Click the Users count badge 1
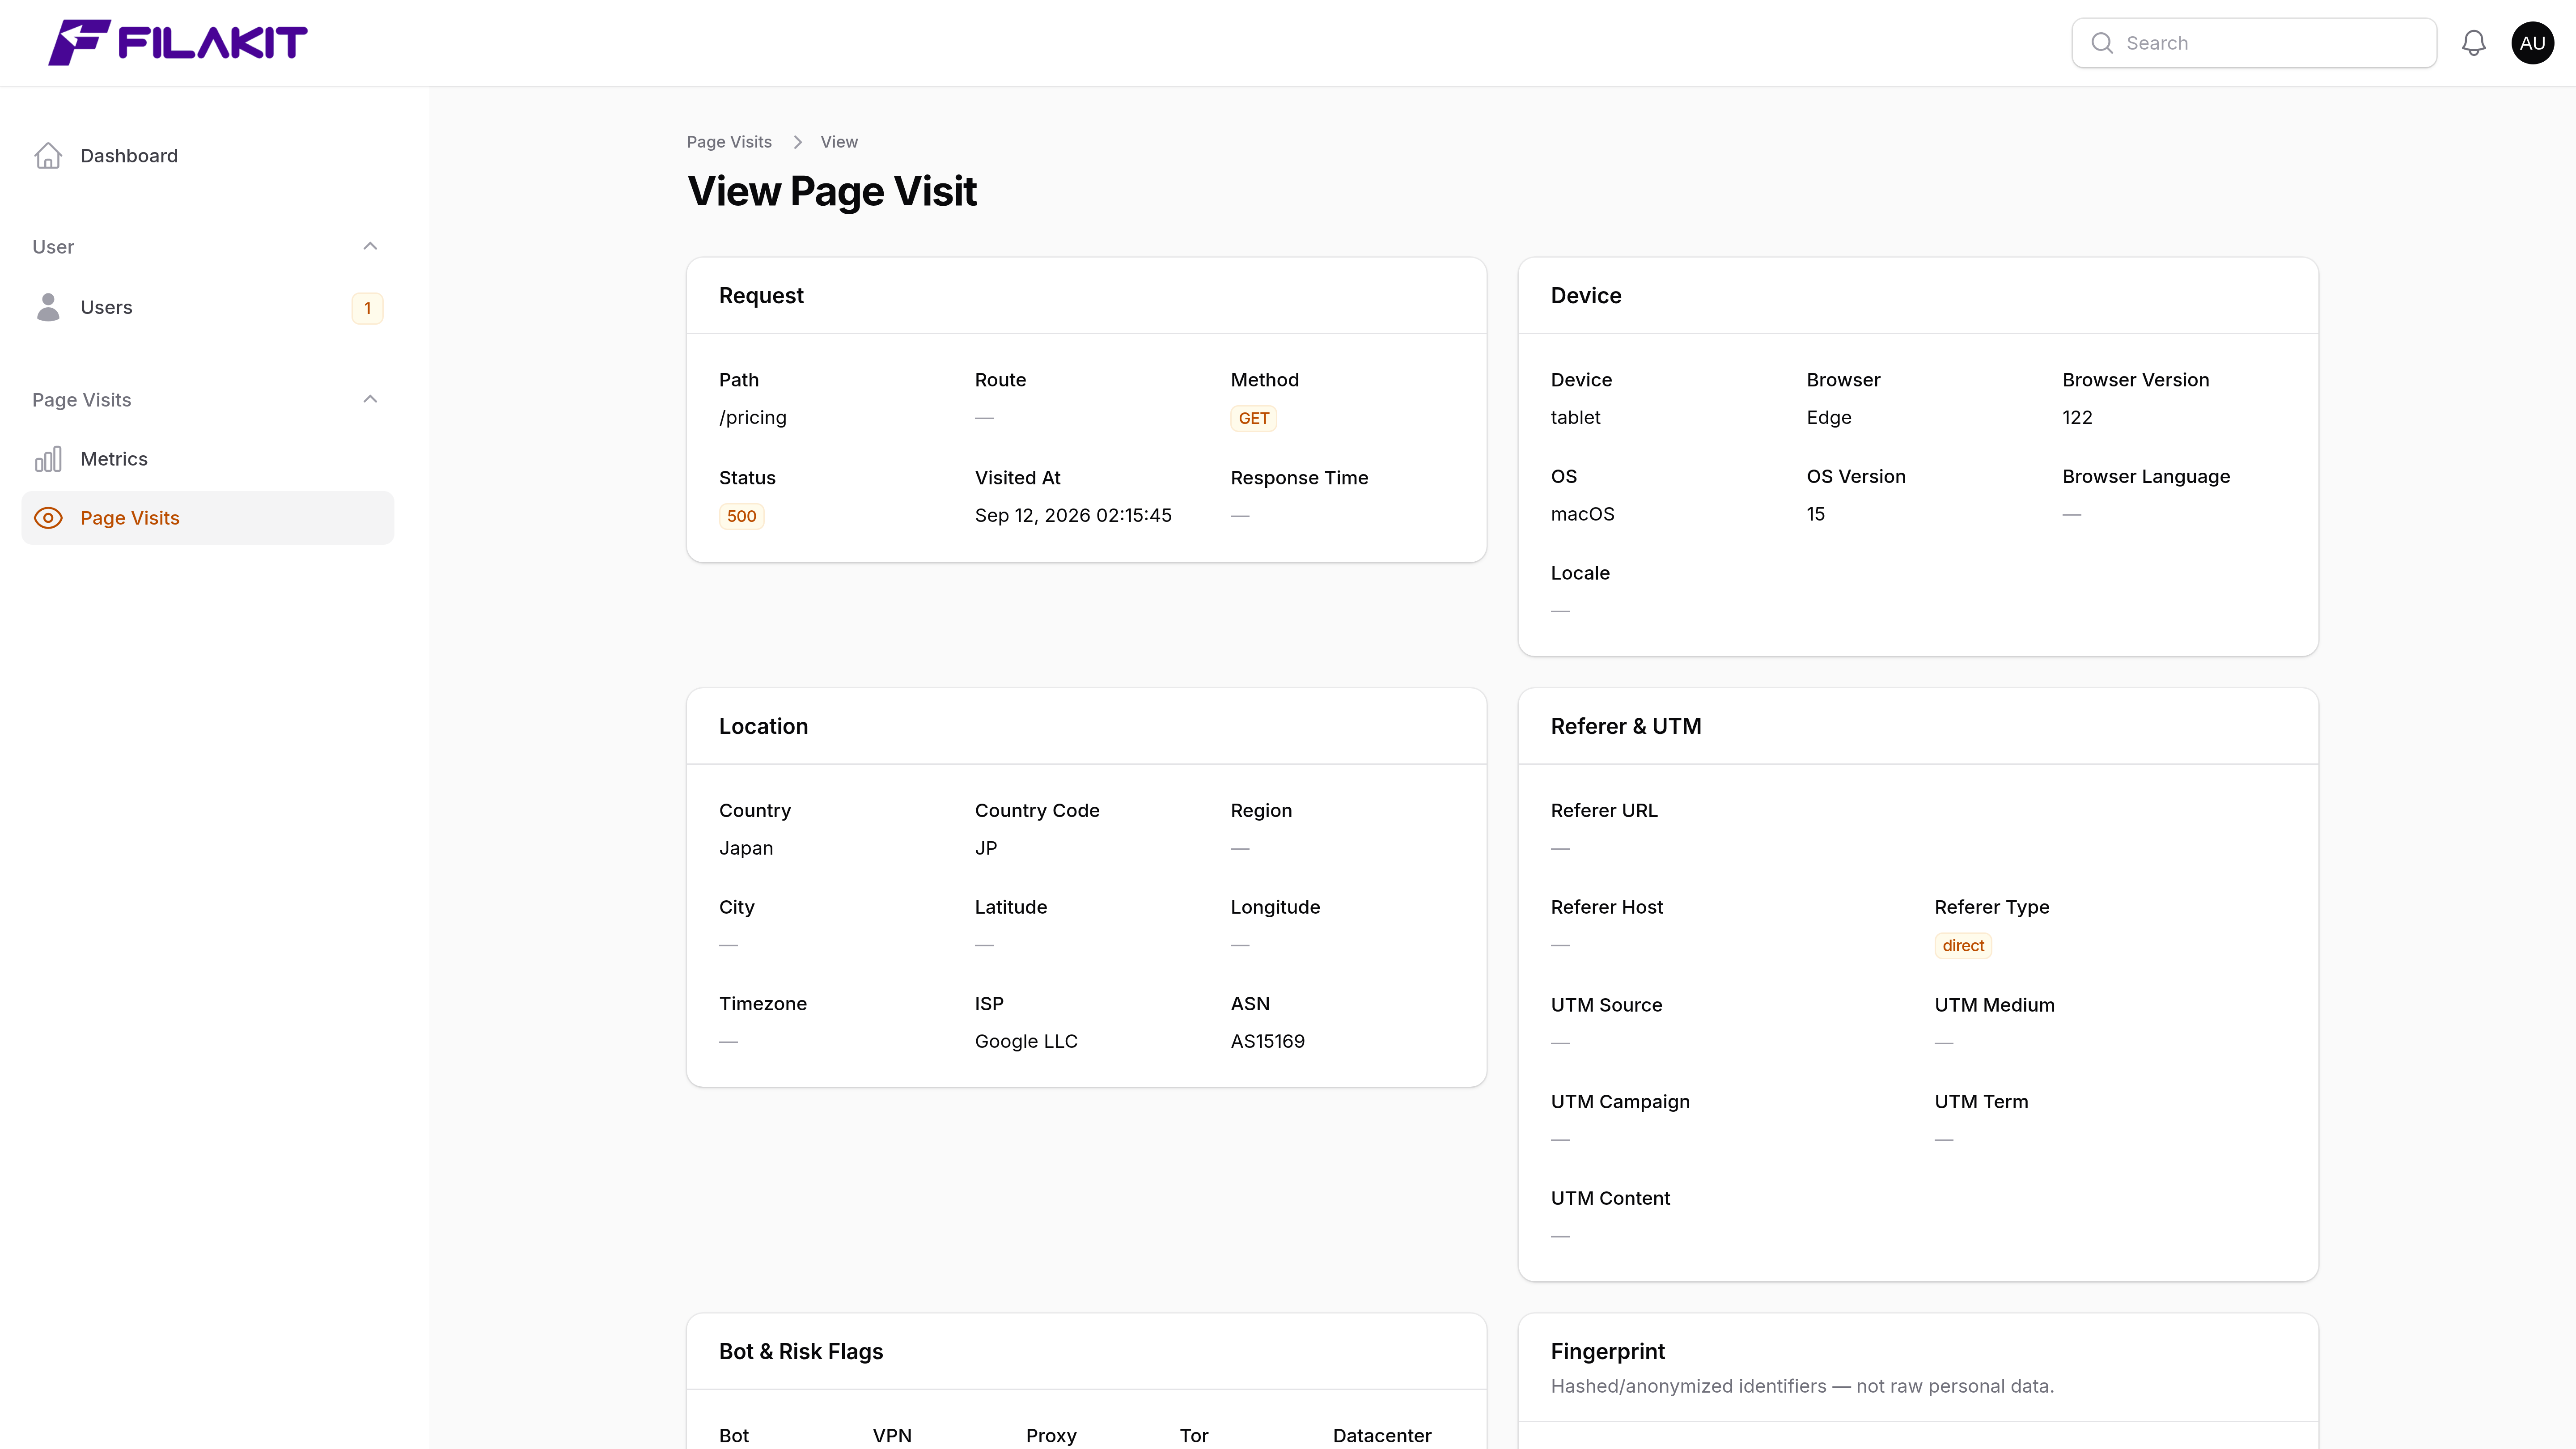2576x1449 pixels. [367, 308]
